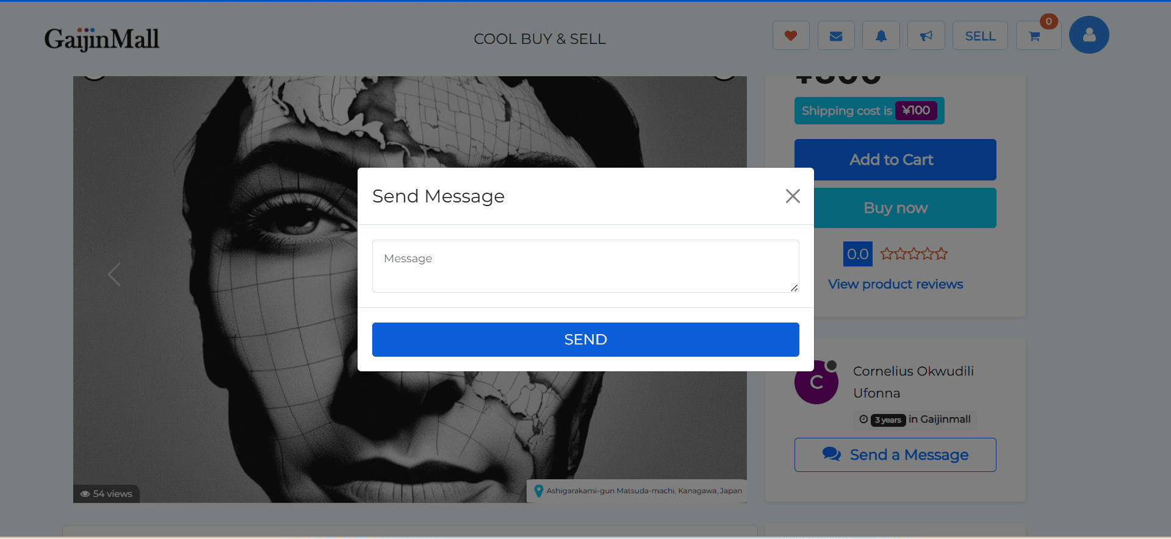Click the previous image carousel arrow

click(114, 274)
